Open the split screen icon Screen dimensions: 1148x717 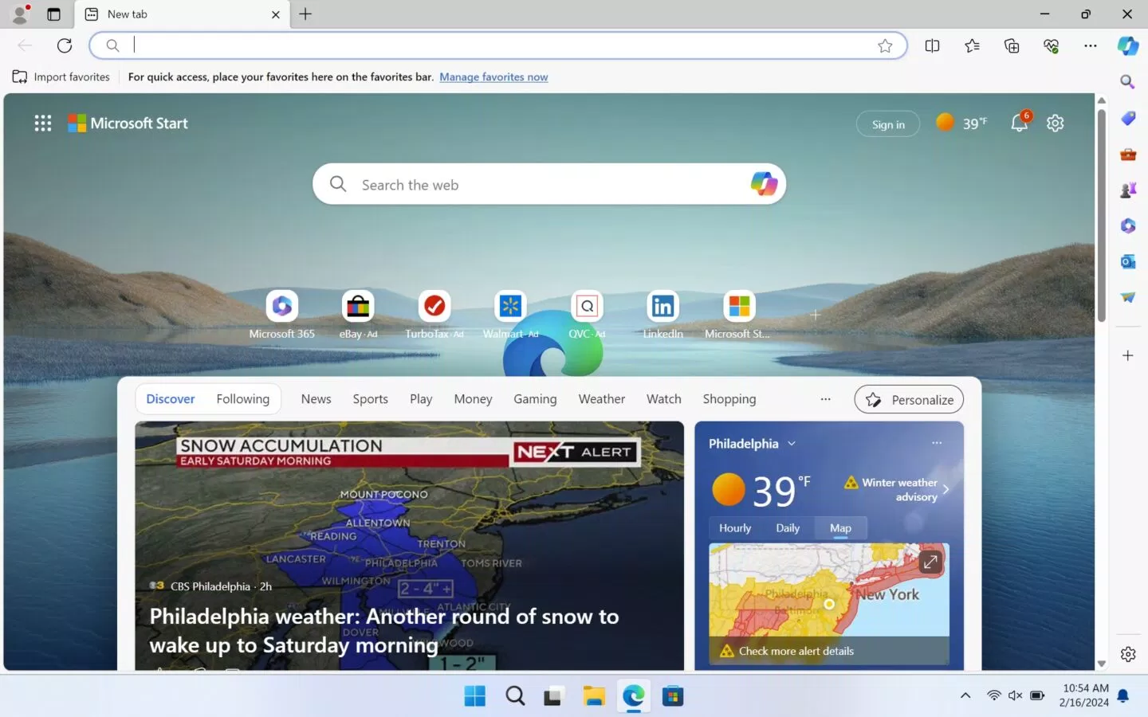point(932,45)
